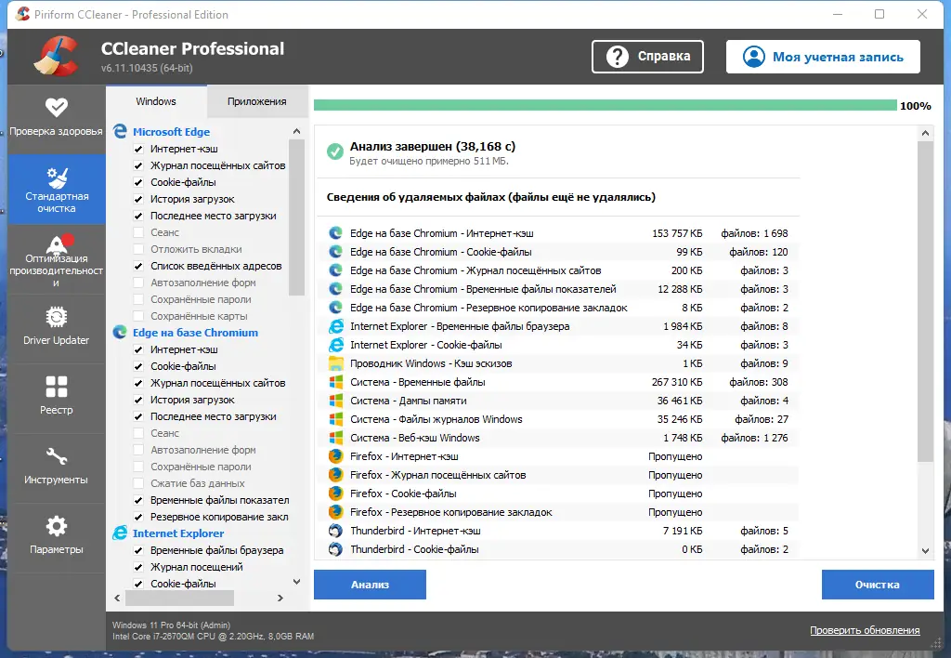Switch to the Windows tab
951x658 pixels.
point(156,101)
